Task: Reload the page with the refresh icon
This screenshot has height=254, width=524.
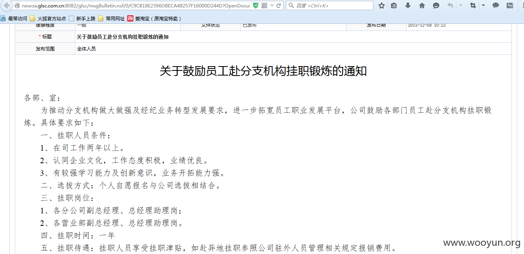Action: point(279,6)
